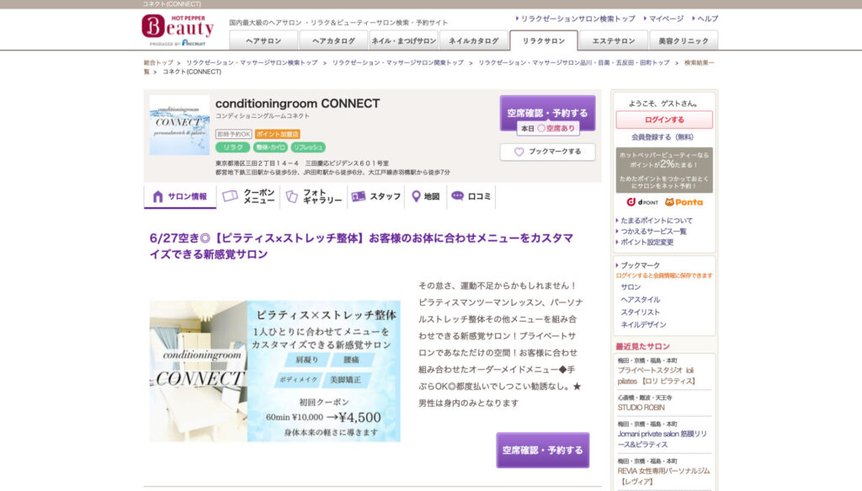
Task: Open the 地図 tab
Action: coord(425,197)
